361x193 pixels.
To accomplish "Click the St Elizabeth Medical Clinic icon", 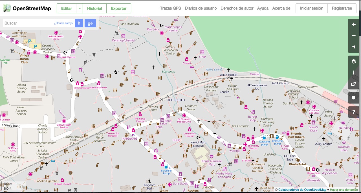I will tap(184, 115).
